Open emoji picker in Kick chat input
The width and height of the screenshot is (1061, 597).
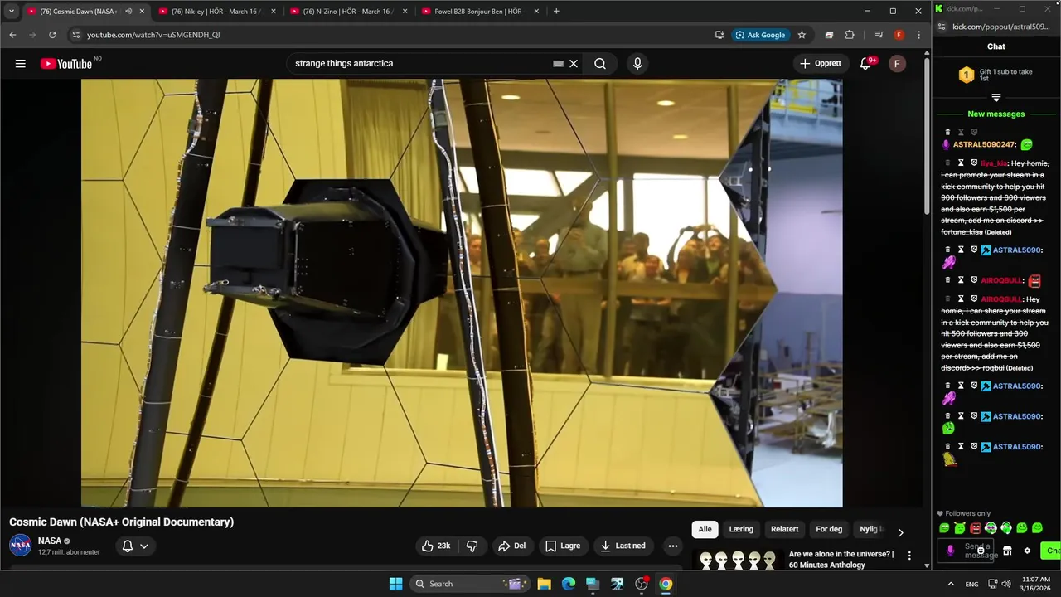pyautogui.click(x=981, y=551)
